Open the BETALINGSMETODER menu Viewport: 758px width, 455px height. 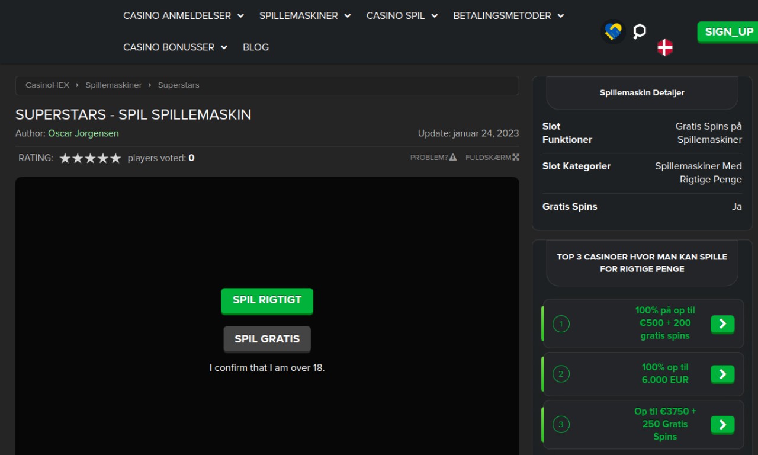click(502, 16)
